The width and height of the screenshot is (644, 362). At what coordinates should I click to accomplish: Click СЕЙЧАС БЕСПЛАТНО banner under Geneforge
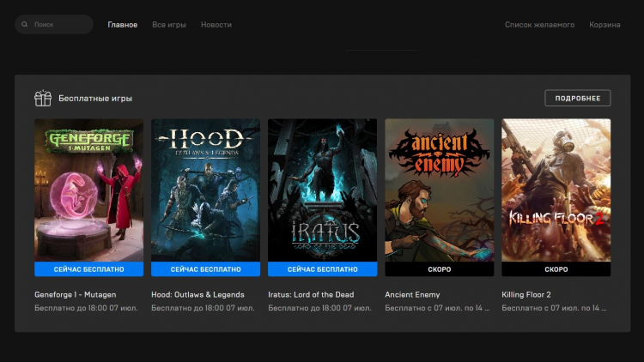88,269
